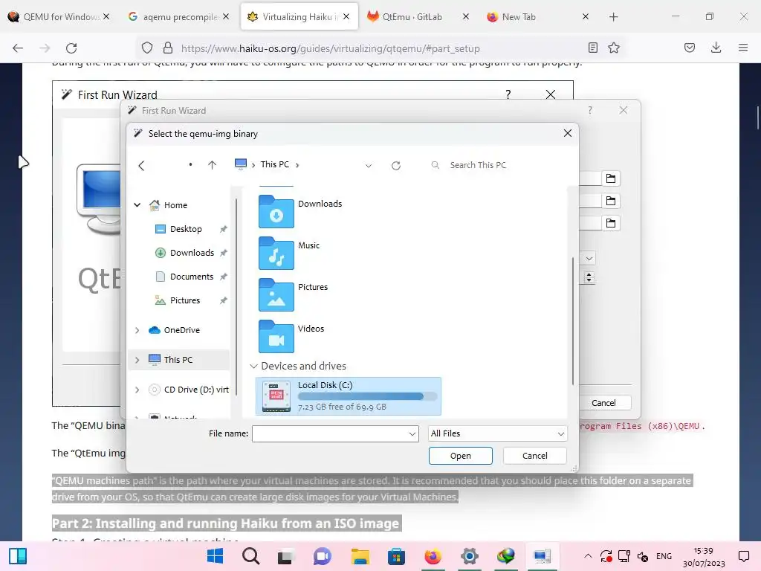
Task: Click the first browse folder icon in wizard
Action: [x=611, y=178]
